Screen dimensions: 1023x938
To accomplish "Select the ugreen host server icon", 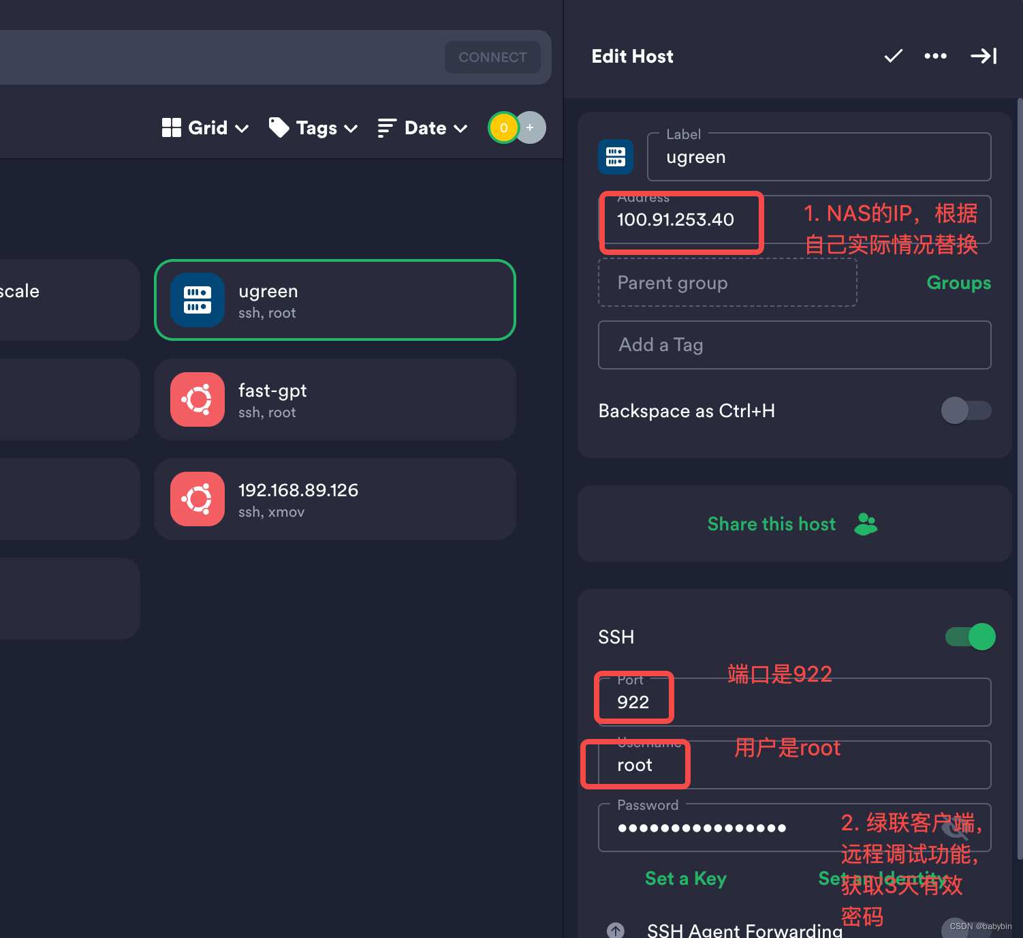I will pyautogui.click(x=198, y=300).
